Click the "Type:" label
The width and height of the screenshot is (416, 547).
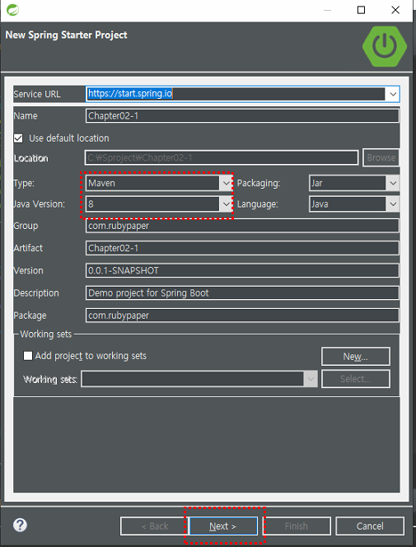coord(24,183)
